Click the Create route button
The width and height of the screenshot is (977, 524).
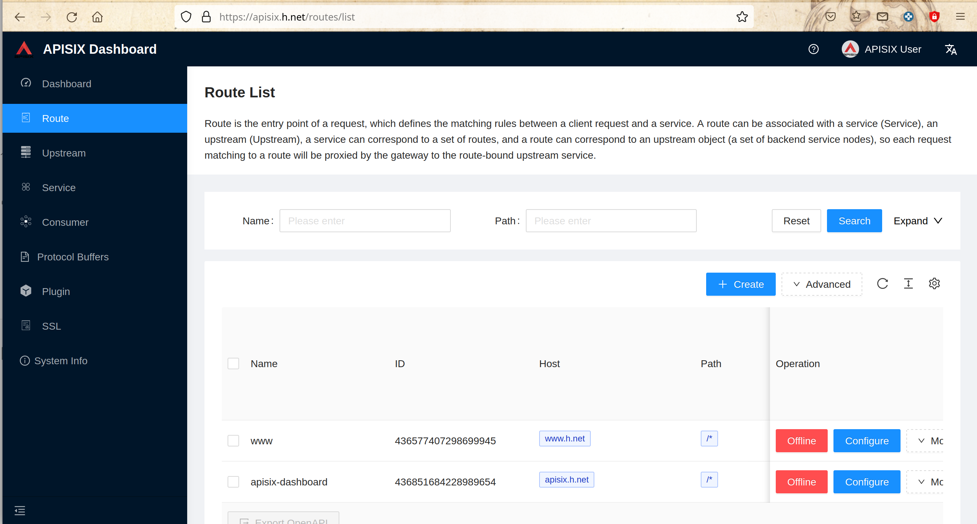[740, 284]
